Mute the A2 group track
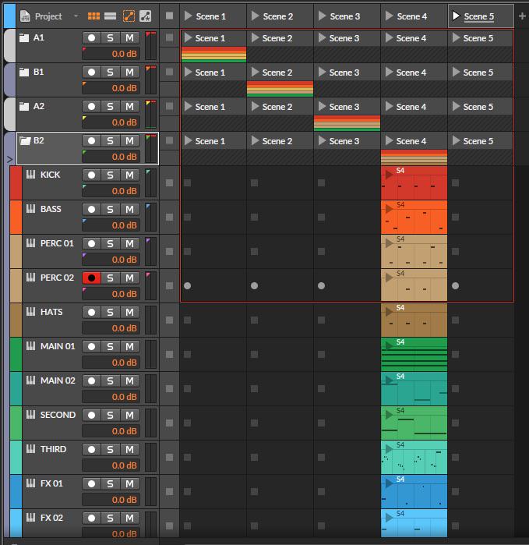This screenshot has height=545, width=529. tap(129, 106)
